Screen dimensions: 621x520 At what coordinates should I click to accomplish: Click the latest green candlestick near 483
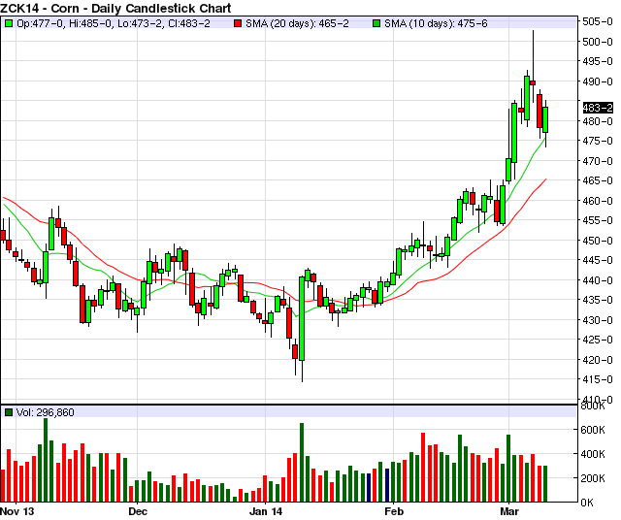click(545, 119)
